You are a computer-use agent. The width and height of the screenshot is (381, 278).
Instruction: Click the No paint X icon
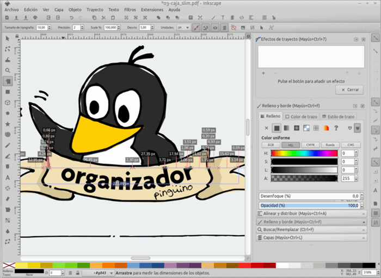coord(266,128)
